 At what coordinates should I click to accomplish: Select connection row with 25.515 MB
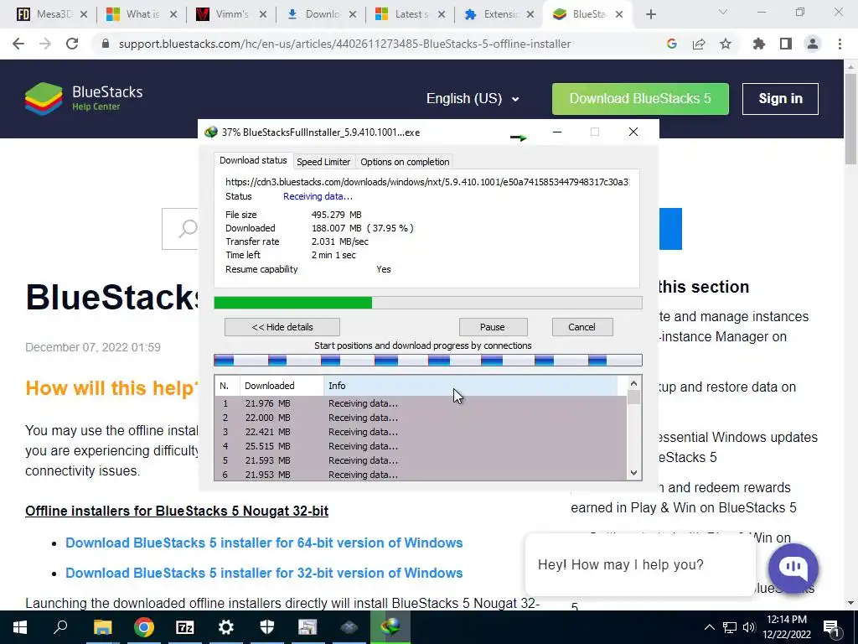[421, 446]
